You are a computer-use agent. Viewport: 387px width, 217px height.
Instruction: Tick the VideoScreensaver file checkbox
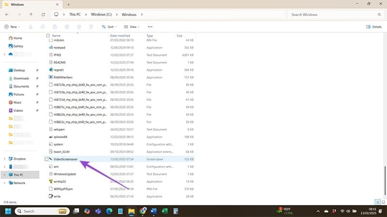click(47, 159)
